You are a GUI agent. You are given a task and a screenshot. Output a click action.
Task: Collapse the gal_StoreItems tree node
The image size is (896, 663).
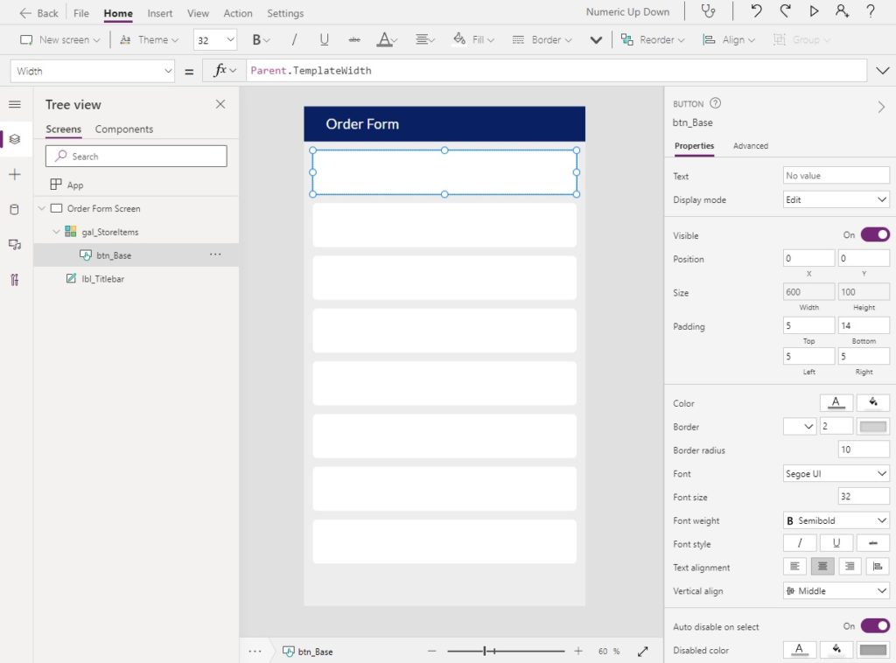56,232
